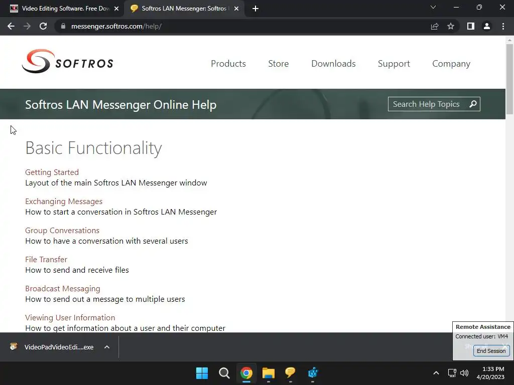
Task: Open the tab search dropdown
Action: pyautogui.click(x=433, y=7)
